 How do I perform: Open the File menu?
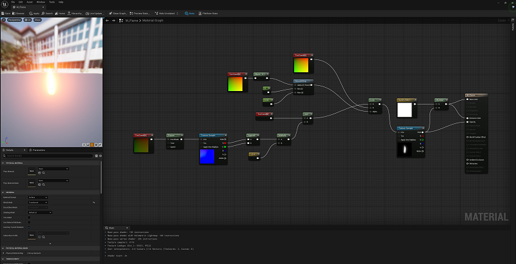(x=13, y=2)
